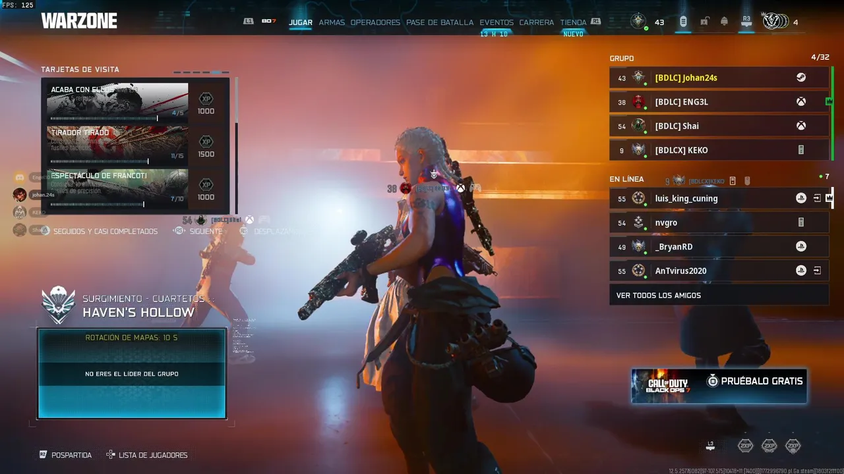The height and width of the screenshot is (474, 844).
Task: Click NO ERES EL LÍDER DEL GRUPO box
Action: pyautogui.click(x=132, y=374)
